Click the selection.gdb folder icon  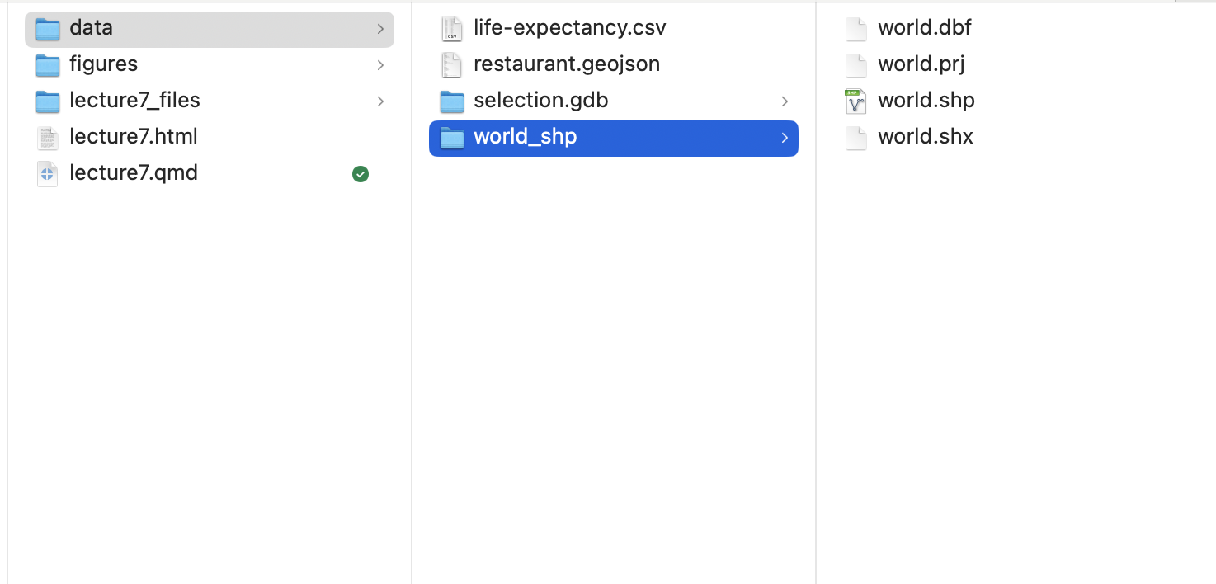[x=451, y=101]
